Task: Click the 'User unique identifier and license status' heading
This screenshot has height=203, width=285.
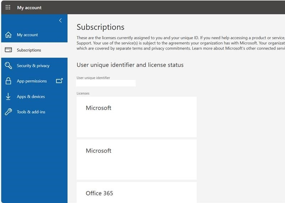Action: coord(130,65)
